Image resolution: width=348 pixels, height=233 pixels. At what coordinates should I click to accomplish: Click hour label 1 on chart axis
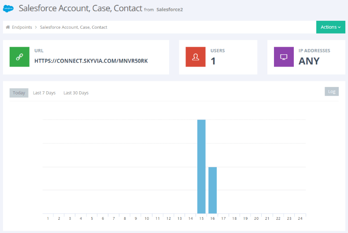pos(48,218)
